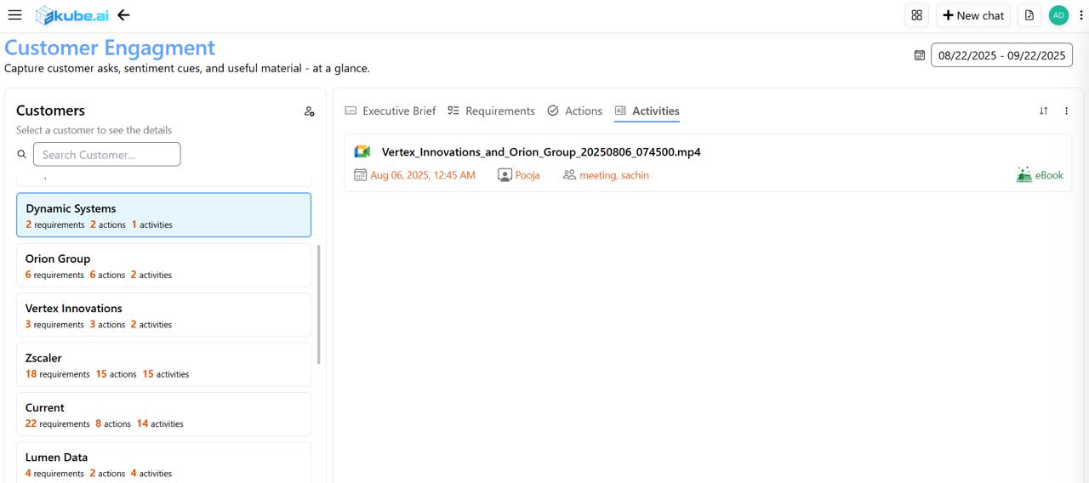Click the customer settings icon

(309, 111)
